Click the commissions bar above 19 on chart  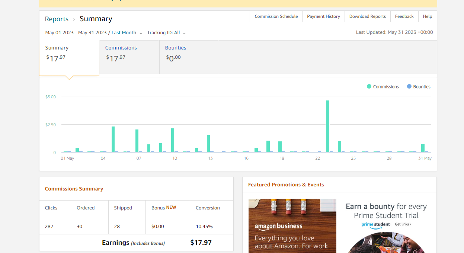point(280,147)
